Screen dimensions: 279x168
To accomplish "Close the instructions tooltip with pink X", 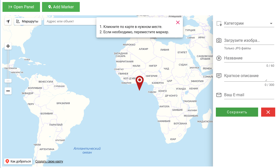I will [x=178, y=22].
